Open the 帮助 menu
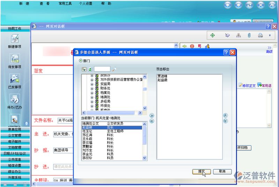This screenshot has height=187, width=279. [106, 3]
